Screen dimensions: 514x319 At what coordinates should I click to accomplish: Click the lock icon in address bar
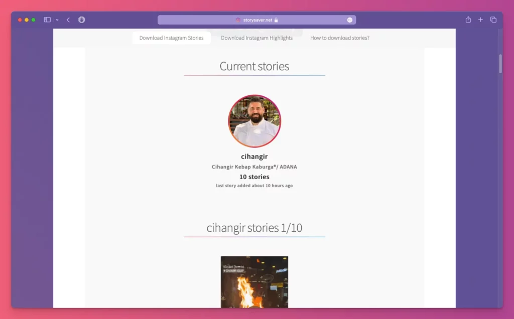(276, 20)
